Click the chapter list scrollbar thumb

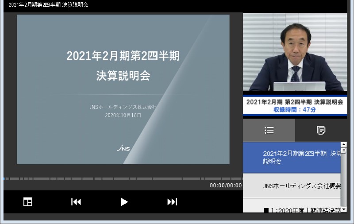[344, 151]
